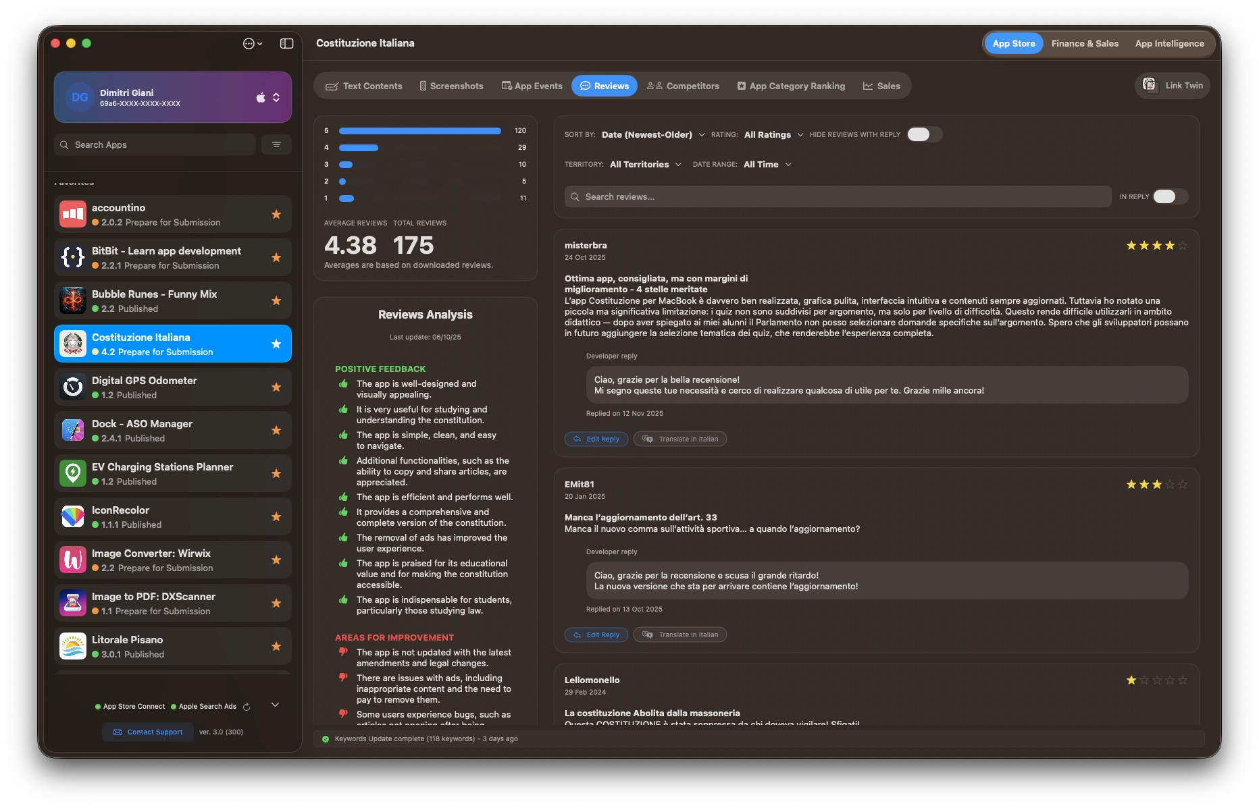Click the refresh icon near Apple Search Ads
The image size is (1259, 808).
[247, 707]
